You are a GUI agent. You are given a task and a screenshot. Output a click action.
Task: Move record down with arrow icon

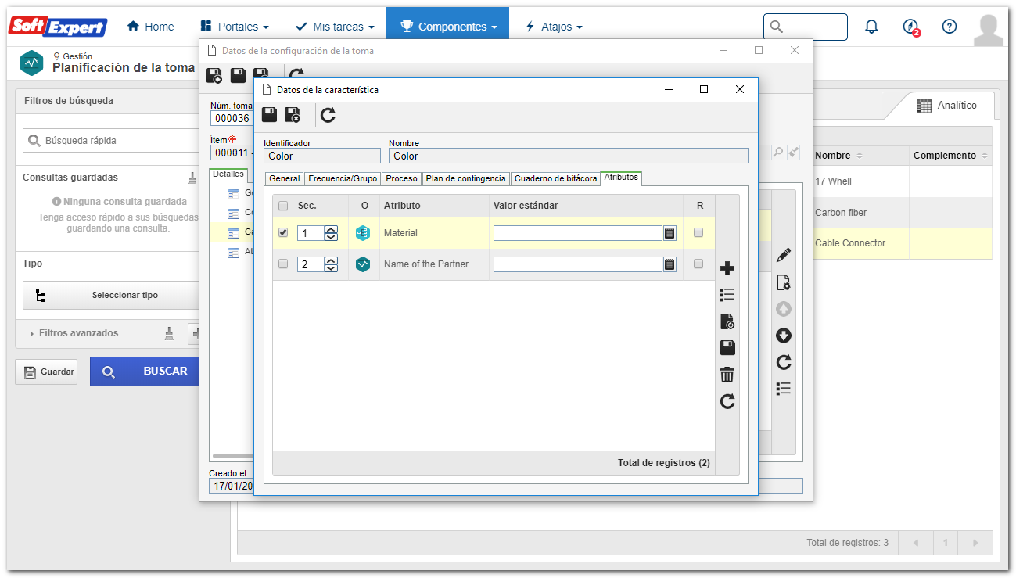coord(784,336)
